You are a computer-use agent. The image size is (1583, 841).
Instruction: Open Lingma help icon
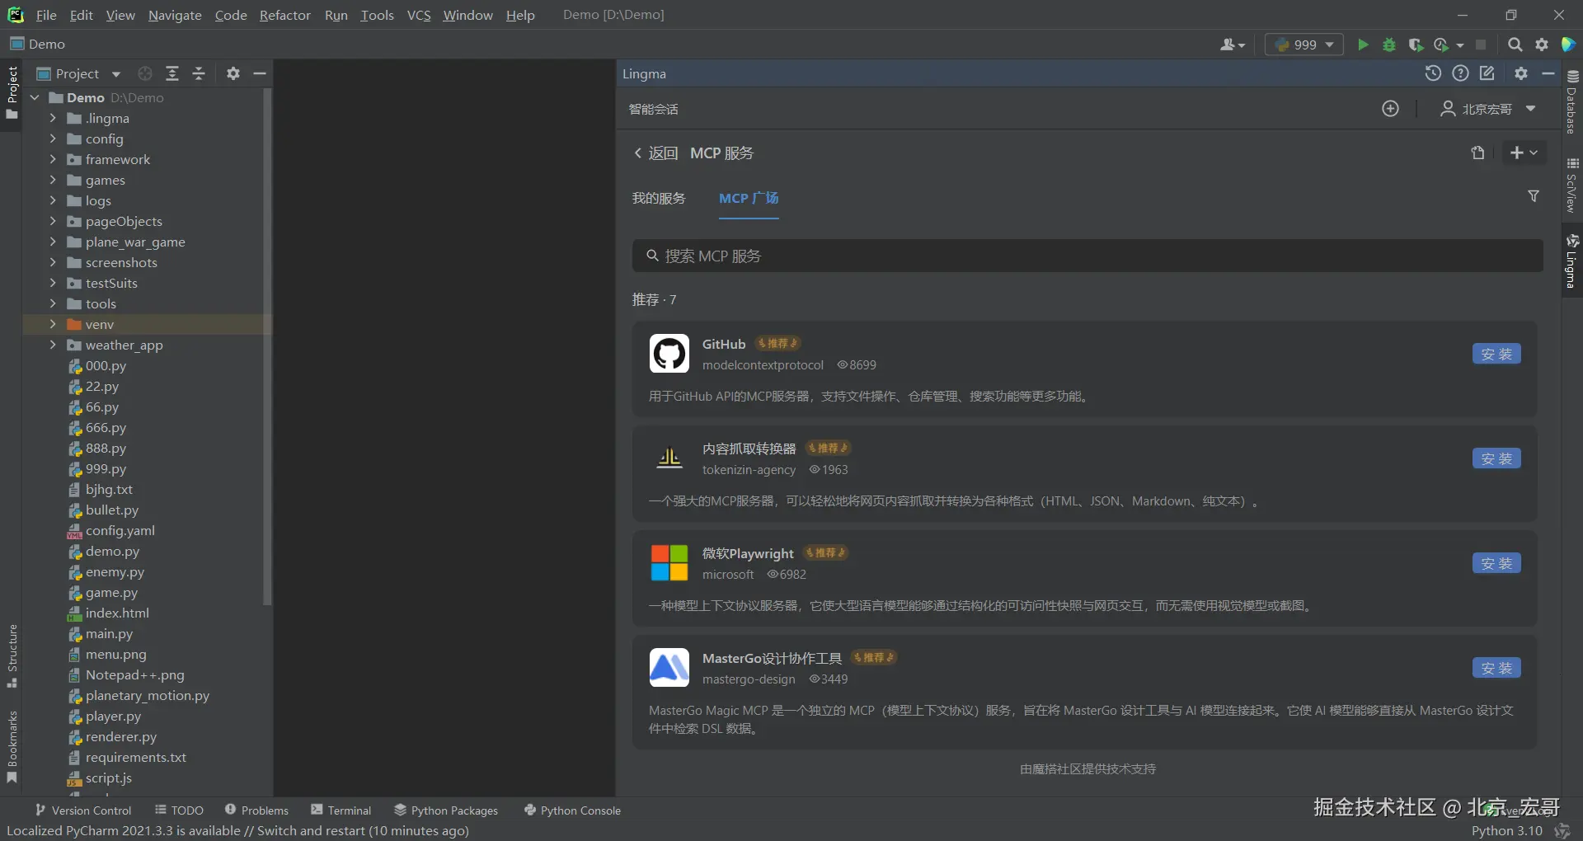coord(1460,73)
